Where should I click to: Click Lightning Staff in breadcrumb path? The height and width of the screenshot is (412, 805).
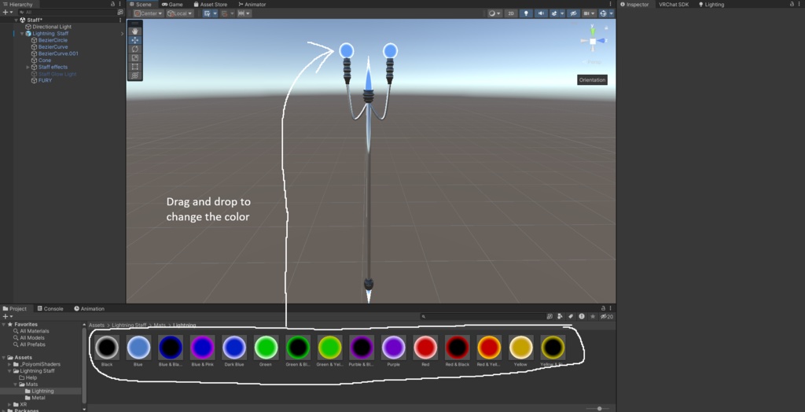pos(130,326)
